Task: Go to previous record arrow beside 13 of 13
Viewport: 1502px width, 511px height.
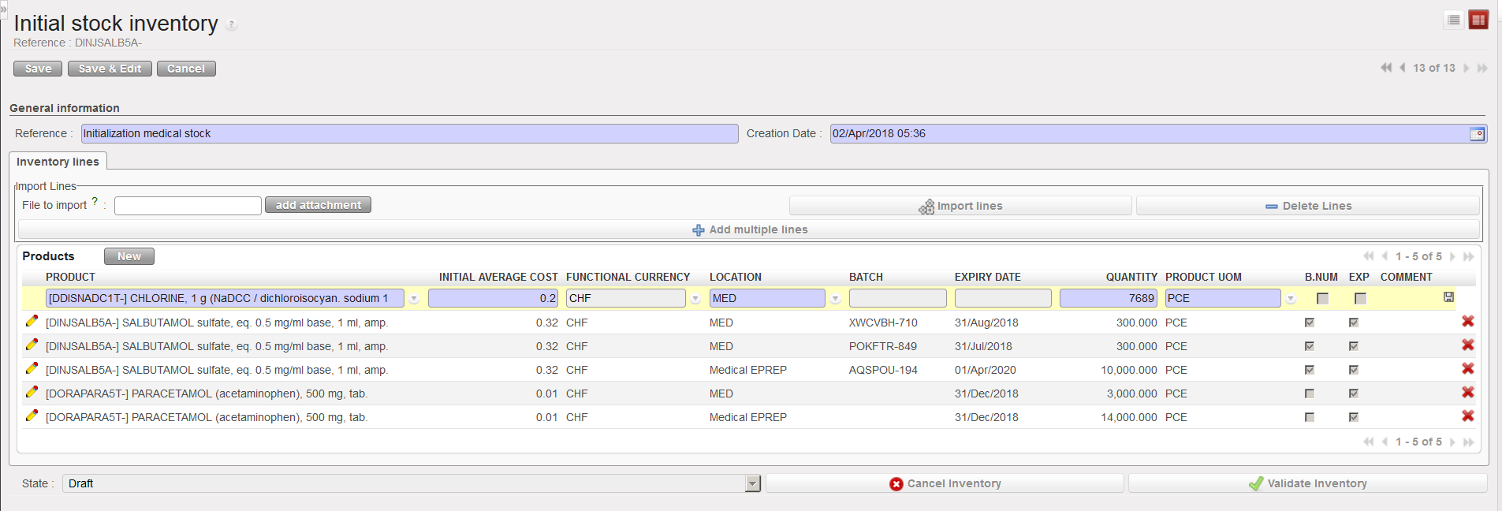Action: pyautogui.click(x=1403, y=68)
